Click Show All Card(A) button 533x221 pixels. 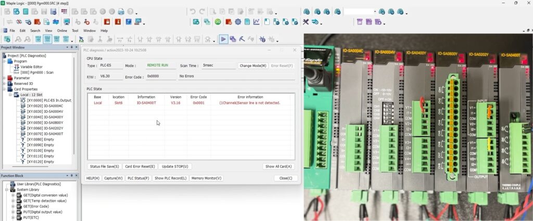279,167
